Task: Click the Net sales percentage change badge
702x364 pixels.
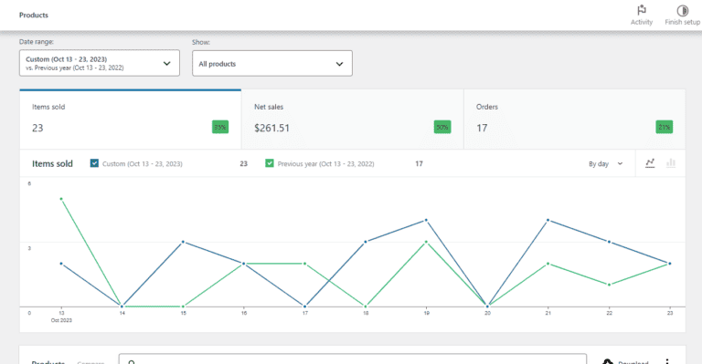Action: [x=442, y=128]
